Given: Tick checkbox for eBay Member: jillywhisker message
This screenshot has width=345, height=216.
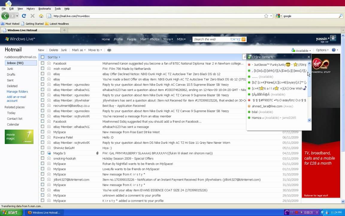Looking at the screenshot, I should [43, 100].
